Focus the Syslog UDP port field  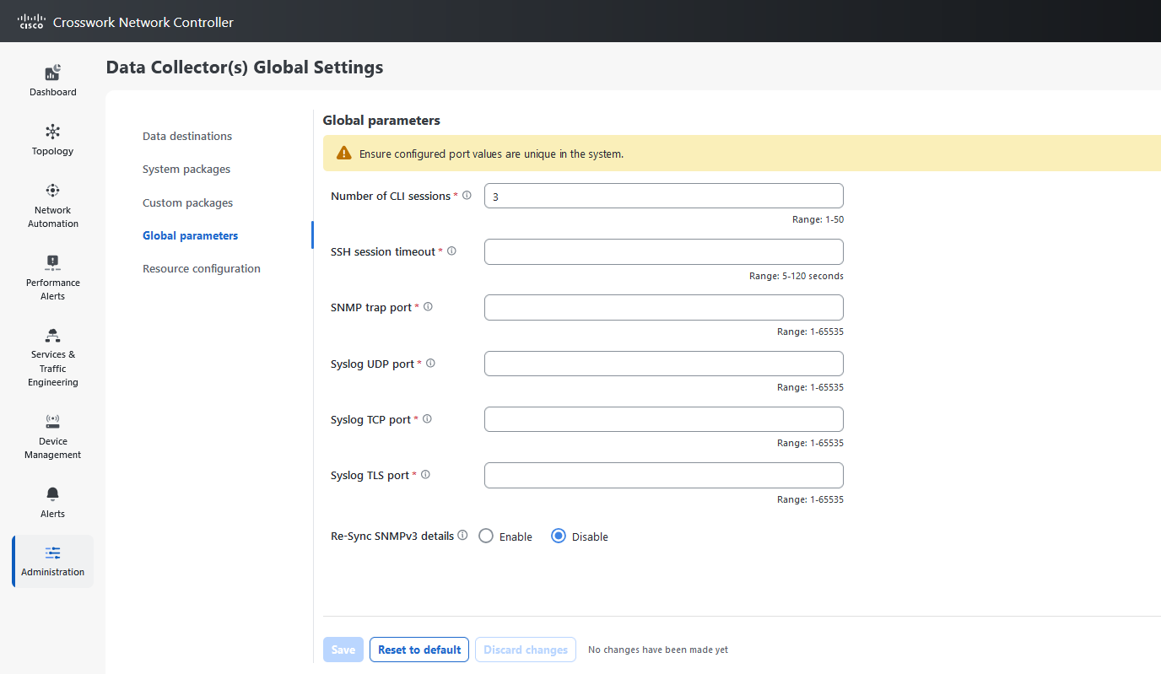(x=664, y=364)
